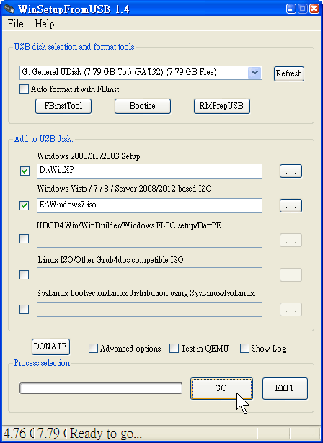Tick the UBCD4Win/WinBuilder/BartPE checkbox
The width and height of the screenshot is (323, 443).
click(24, 239)
